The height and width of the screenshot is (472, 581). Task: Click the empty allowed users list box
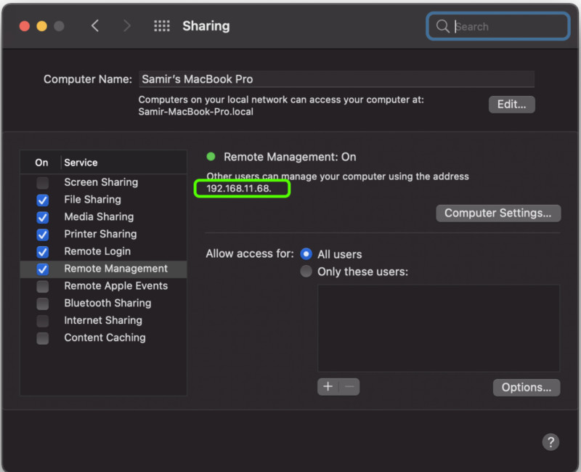(439, 328)
